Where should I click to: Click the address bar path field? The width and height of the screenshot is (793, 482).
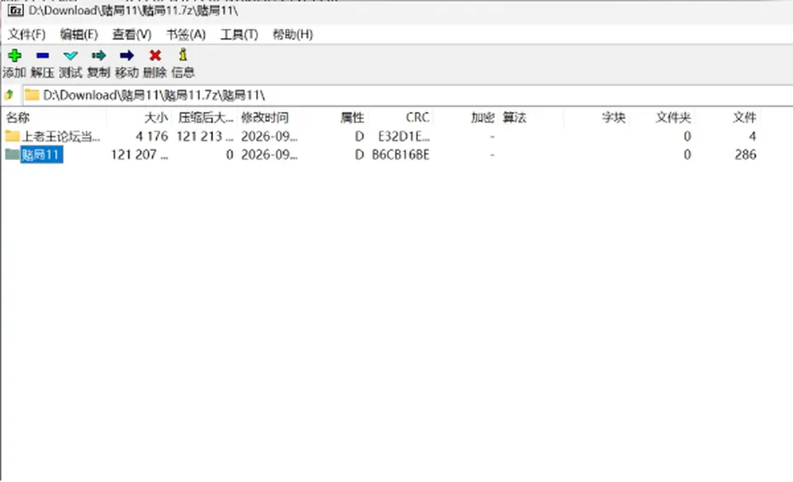click(x=407, y=95)
